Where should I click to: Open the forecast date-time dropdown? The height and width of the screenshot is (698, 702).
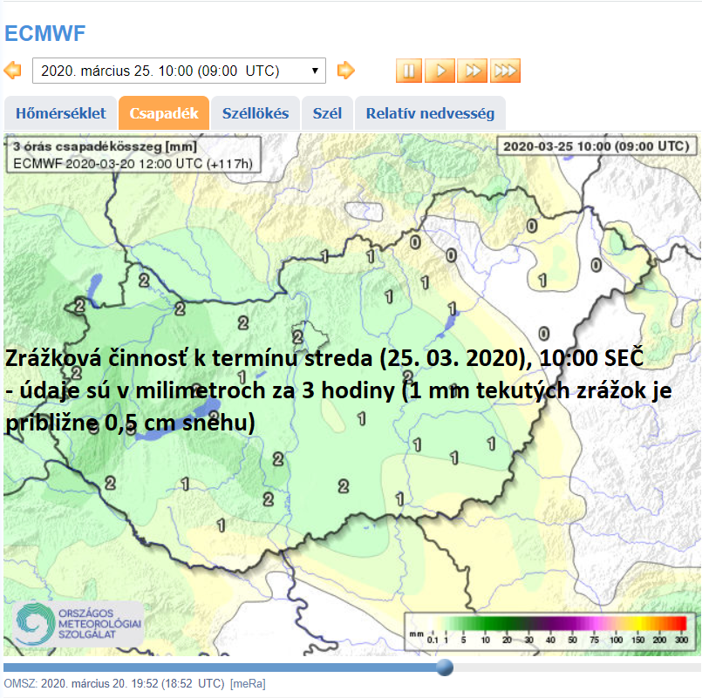tap(179, 71)
